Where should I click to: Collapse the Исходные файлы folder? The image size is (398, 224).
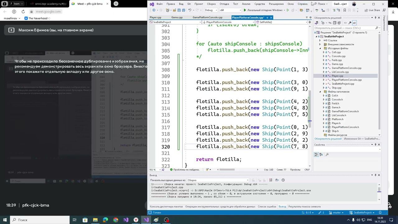tap(320, 48)
